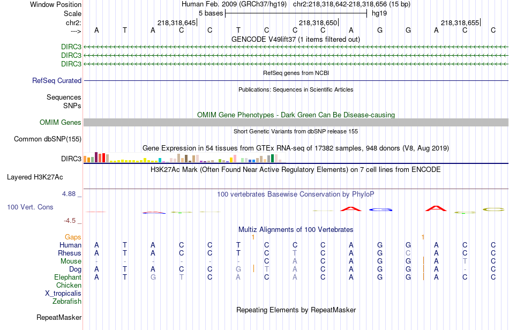The height and width of the screenshot is (330, 509).
Task: Open the Layered H3K27Ac track label
Action: pyautogui.click(x=35, y=177)
